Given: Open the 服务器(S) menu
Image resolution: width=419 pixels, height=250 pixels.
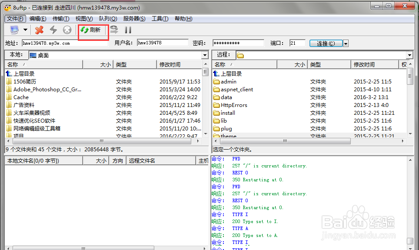Looking at the screenshot, I should [x=134, y=18].
